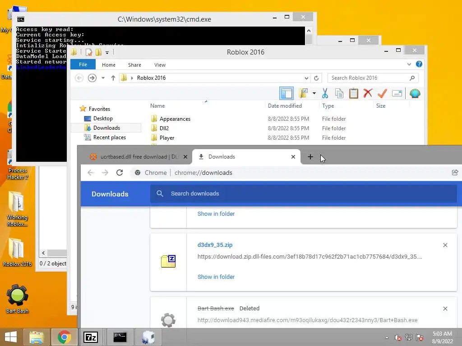Click the New folder icon in Explorer title bar

pos(98,52)
